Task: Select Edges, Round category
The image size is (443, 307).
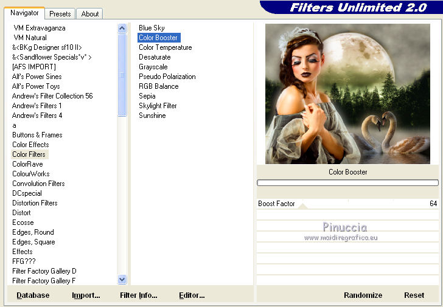Action: click(33, 232)
